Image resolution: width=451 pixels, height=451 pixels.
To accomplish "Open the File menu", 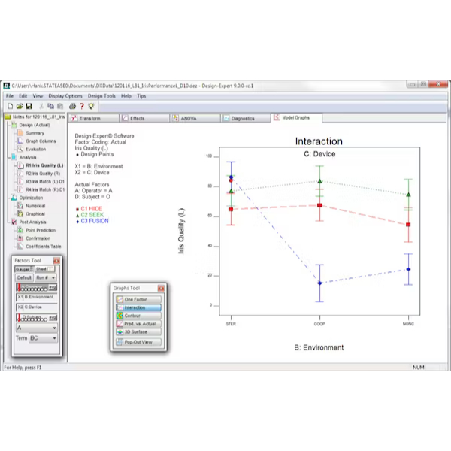I will 10,96.
